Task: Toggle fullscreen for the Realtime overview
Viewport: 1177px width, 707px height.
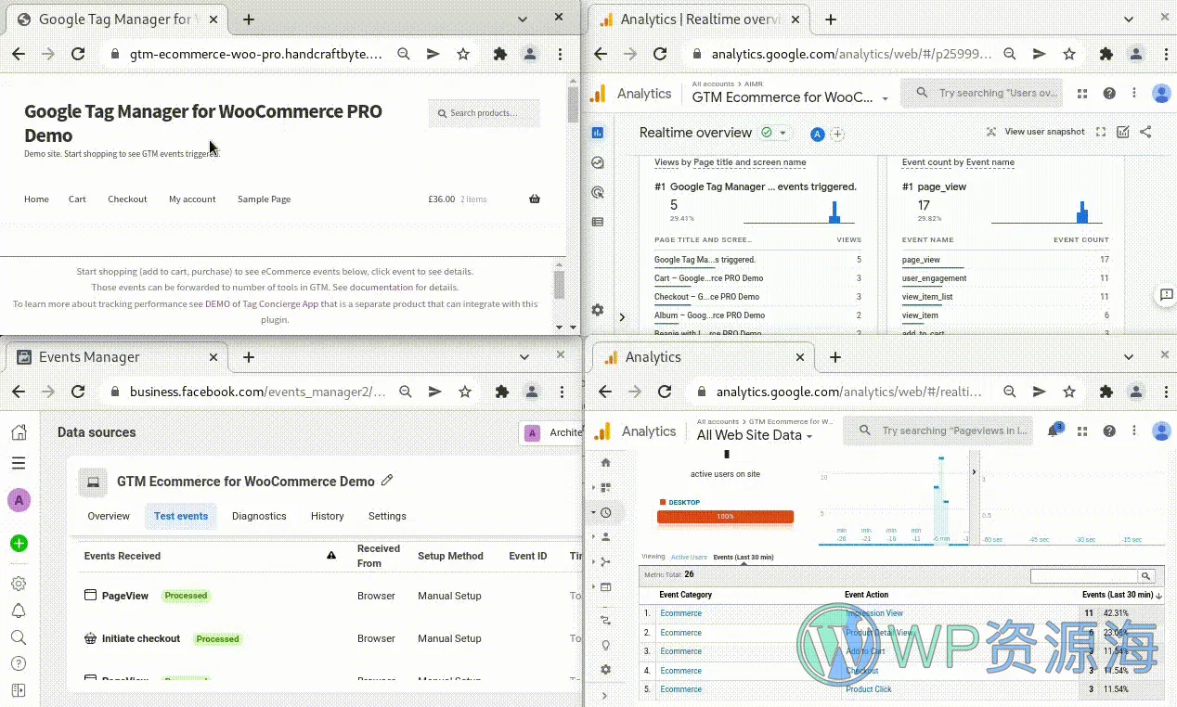Action: 1101,133
